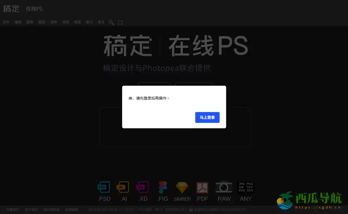Screen dimensions: 348x214
Task: Select the RAW camera format icon
Action: tap(224, 187)
